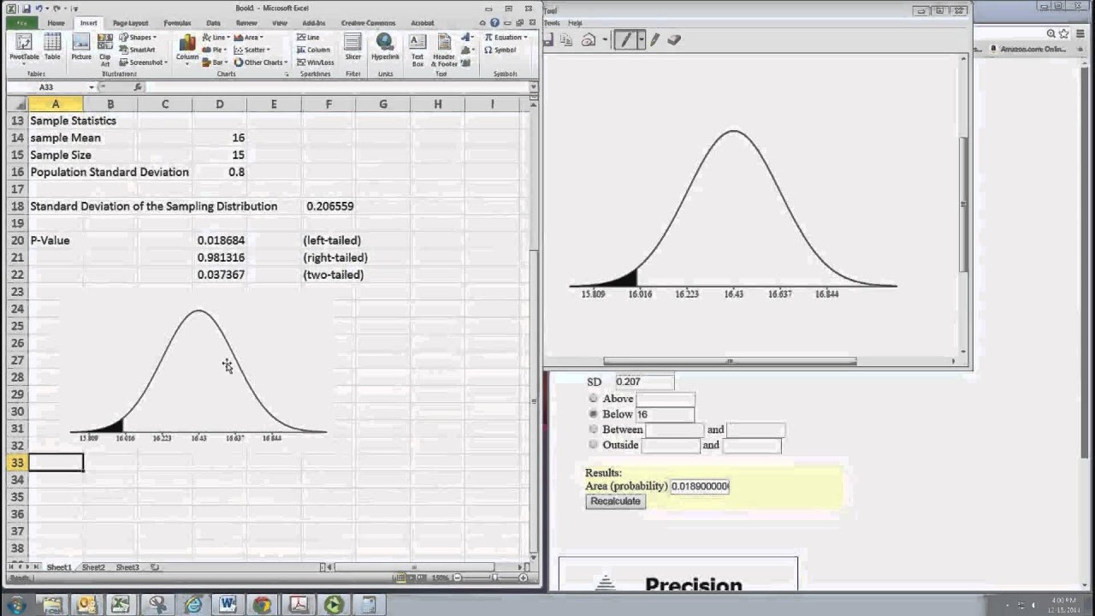This screenshot has width=1095, height=616.
Task: Switch to the Page Layout tab
Action: pyautogui.click(x=130, y=23)
